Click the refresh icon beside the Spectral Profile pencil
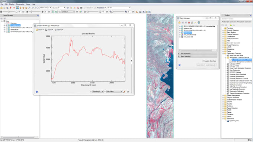 point(128,92)
